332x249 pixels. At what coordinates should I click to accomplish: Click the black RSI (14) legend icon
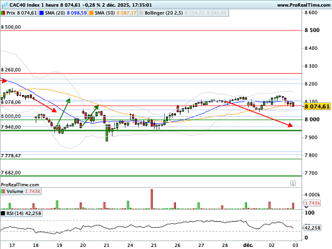point(3,214)
